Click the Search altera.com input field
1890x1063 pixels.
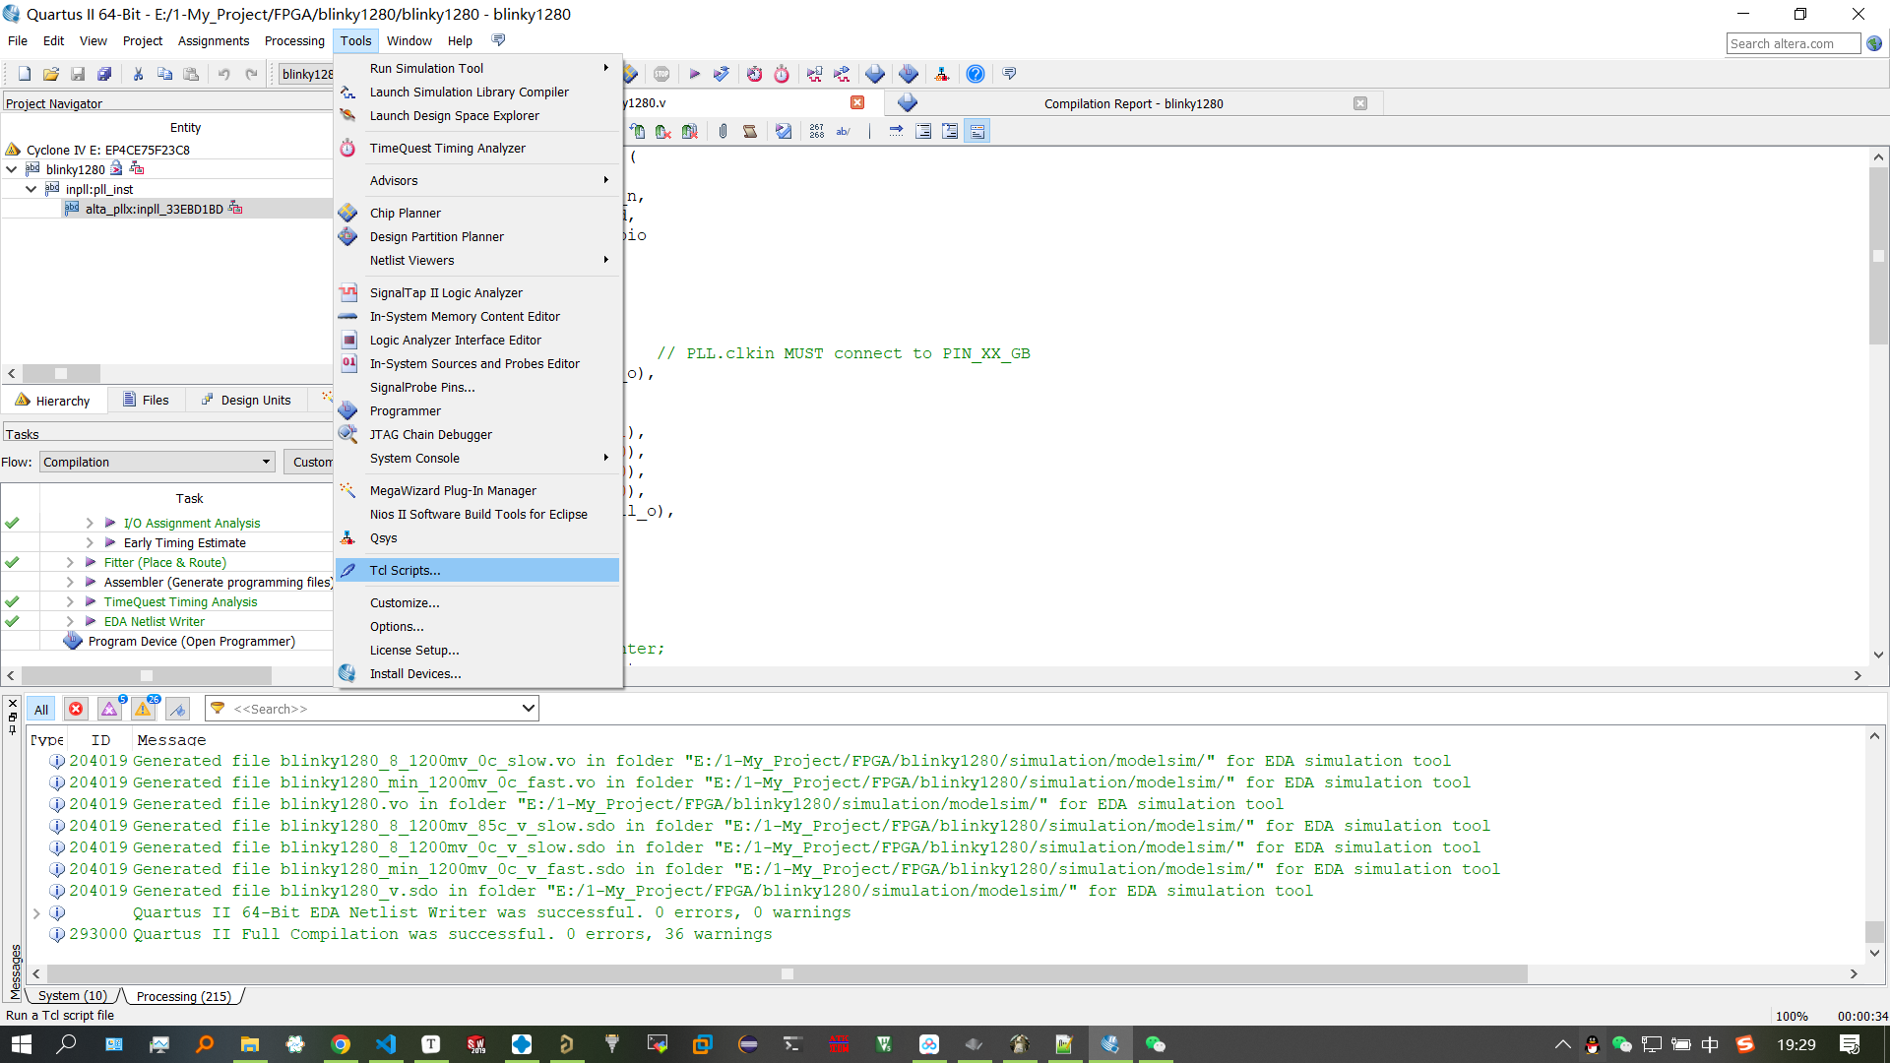coord(1792,43)
